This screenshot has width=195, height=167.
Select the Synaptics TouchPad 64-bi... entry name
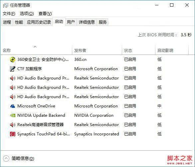(44, 134)
